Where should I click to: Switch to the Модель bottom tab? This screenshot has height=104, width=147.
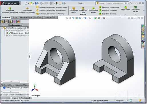(x=15, y=98)
